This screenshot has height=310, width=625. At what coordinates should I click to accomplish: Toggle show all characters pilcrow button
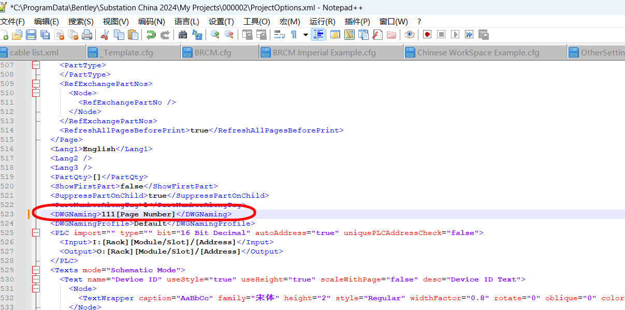tap(294, 35)
